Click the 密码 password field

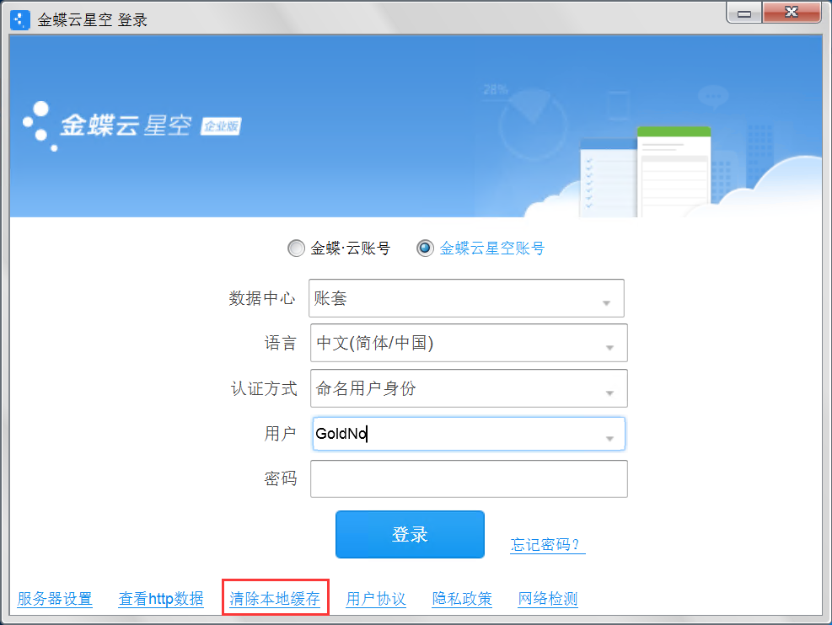pyautogui.click(x=469, y=478)
